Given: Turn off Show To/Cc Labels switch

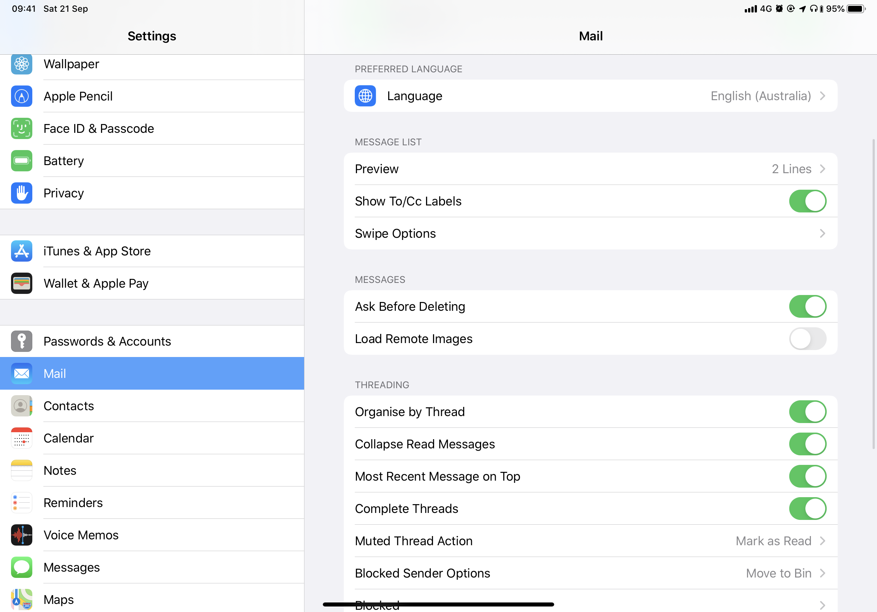Looking at the screenshot, I should pos(808,201).
